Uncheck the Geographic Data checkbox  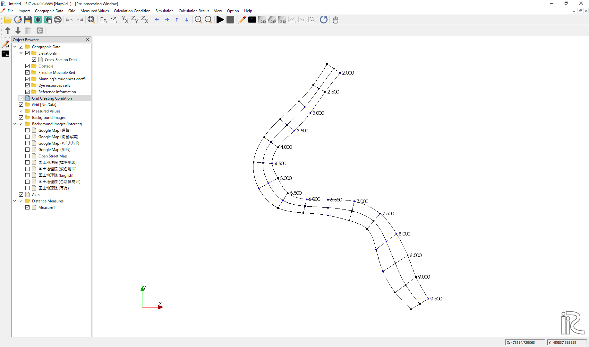(21, 47)
